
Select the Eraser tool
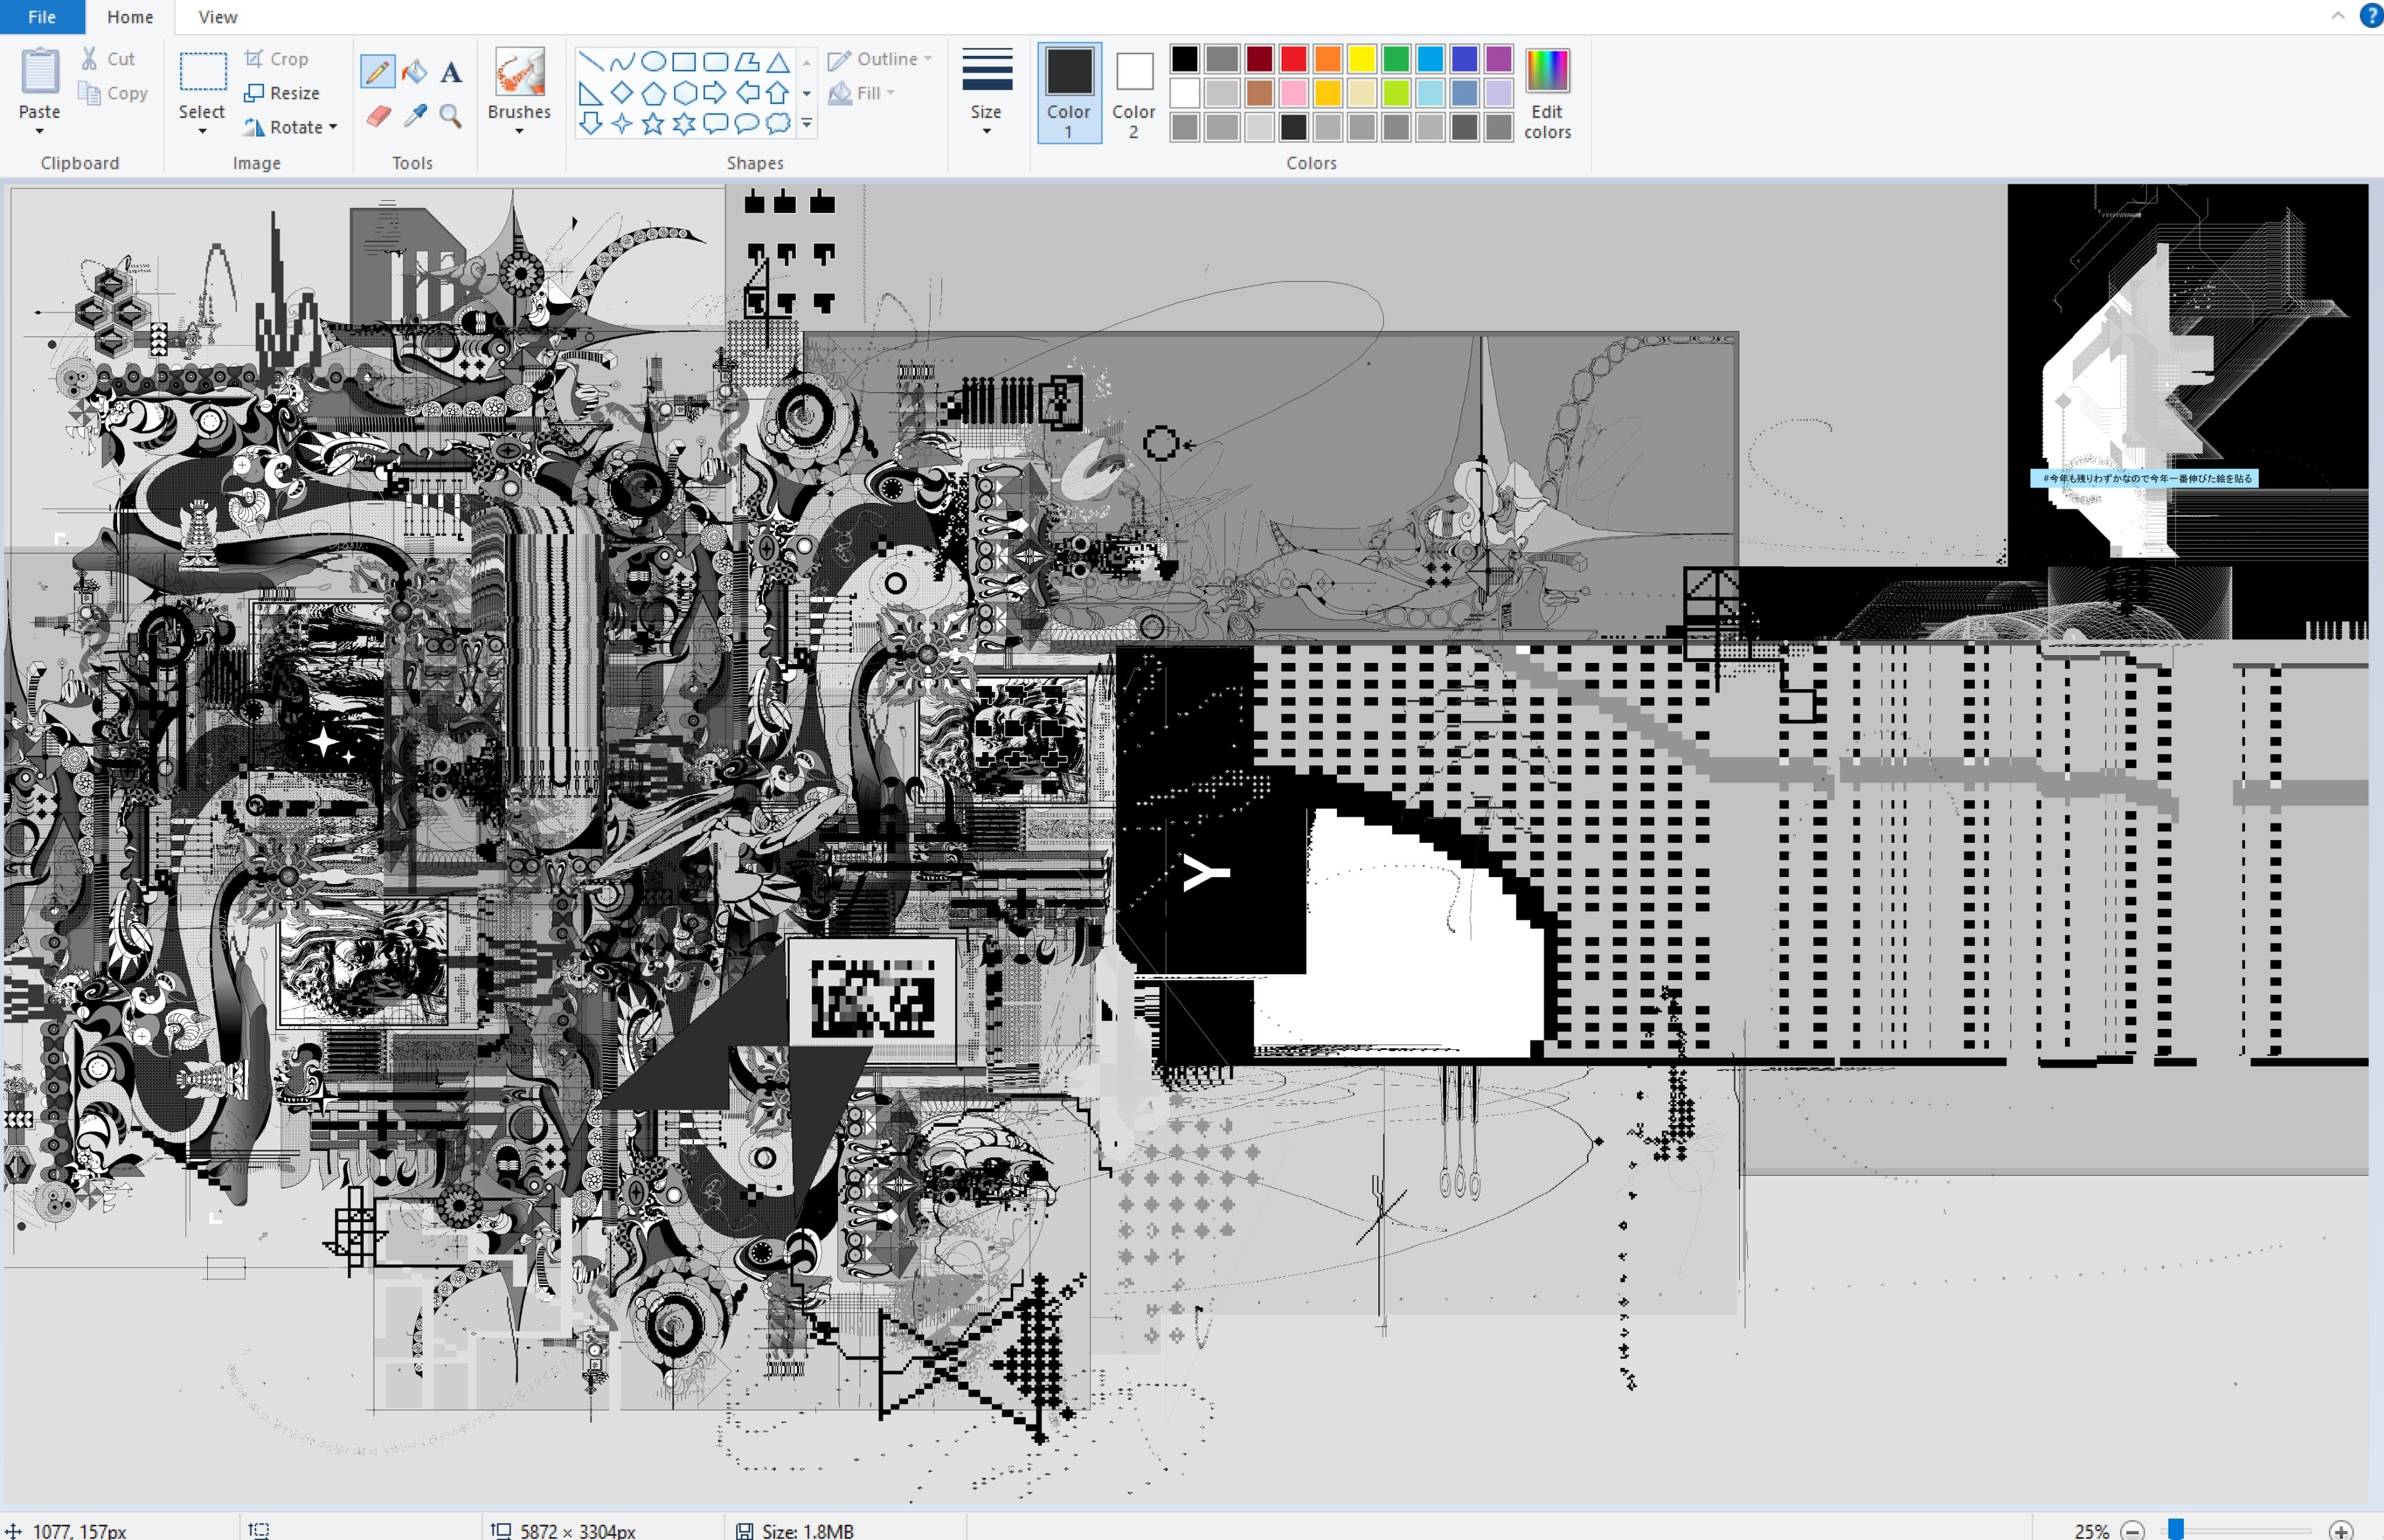point(378,116)
